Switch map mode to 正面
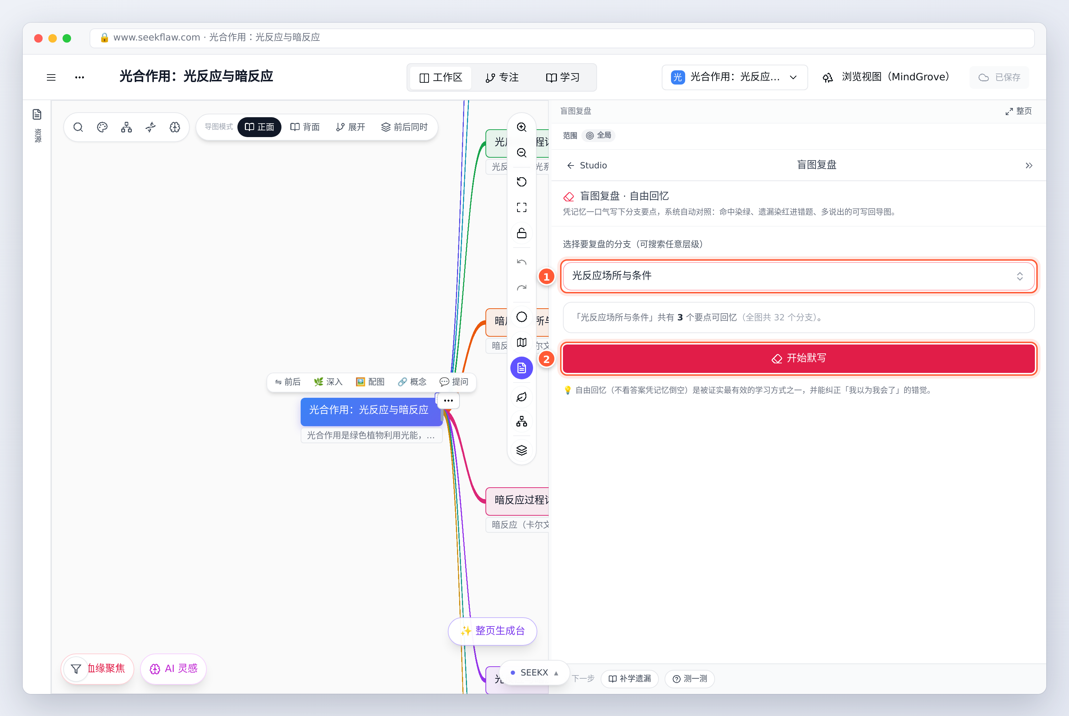The height and width of the screenshot is (716, 1069). (259, 127)
